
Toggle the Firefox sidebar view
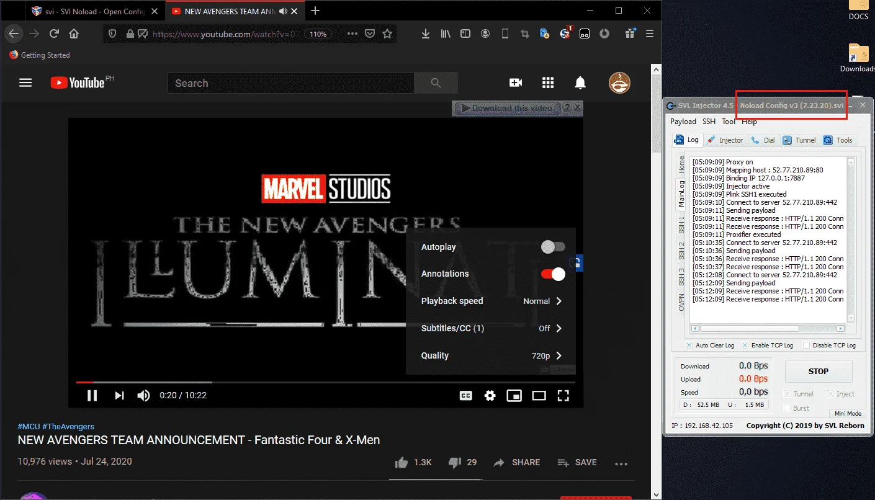coord(465,34)
